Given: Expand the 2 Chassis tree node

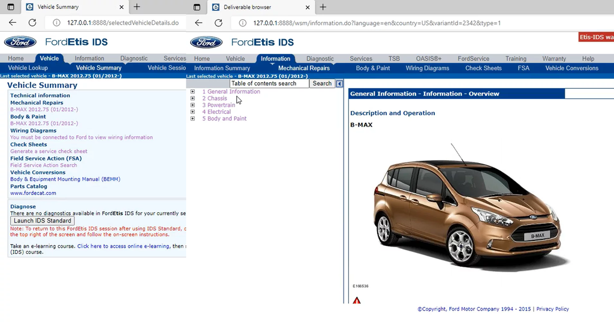Looking at the screenshot, I should (x=192, y=98).
